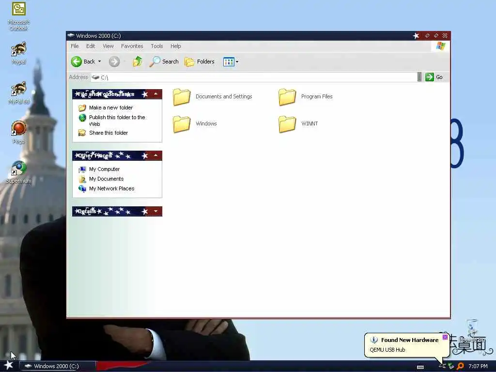496x372 pixels.
Task: Click the MyPal 68 desktop shortcut
Action: [x=19, y=93]
